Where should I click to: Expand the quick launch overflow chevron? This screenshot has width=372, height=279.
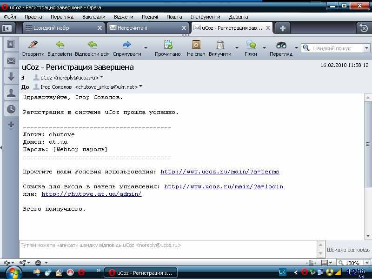coord(99,270)
